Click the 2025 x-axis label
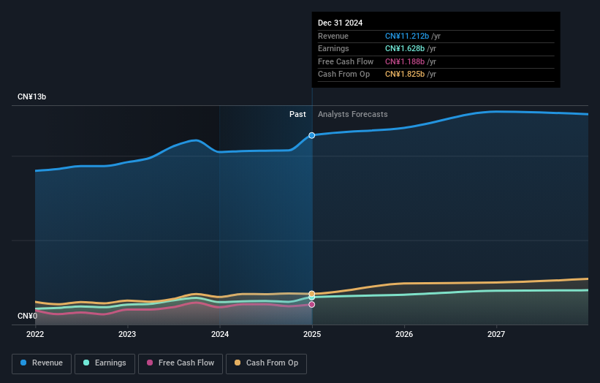 [x=312, y=334]
